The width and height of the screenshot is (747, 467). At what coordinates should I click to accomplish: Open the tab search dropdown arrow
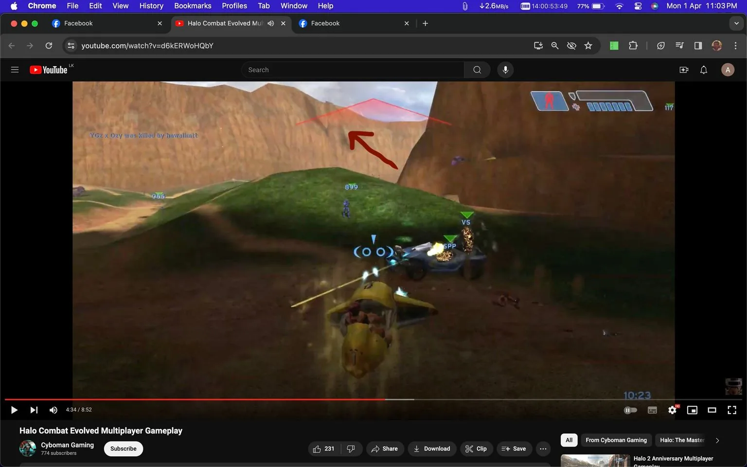coord(737,23)
